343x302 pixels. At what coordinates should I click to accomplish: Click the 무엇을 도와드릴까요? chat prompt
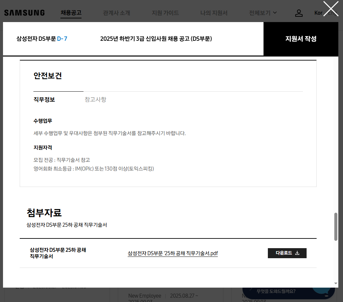click(276, 291)
